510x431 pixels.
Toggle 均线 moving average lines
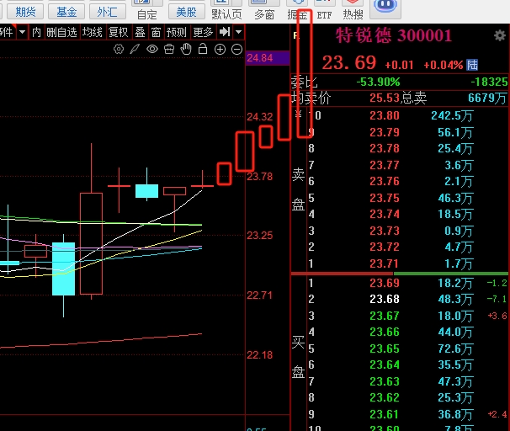93,32
